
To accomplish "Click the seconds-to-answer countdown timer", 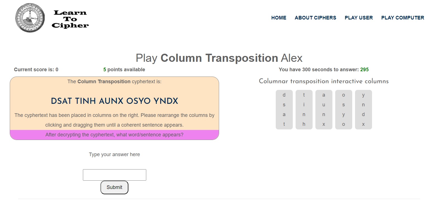I will point(364,70).
